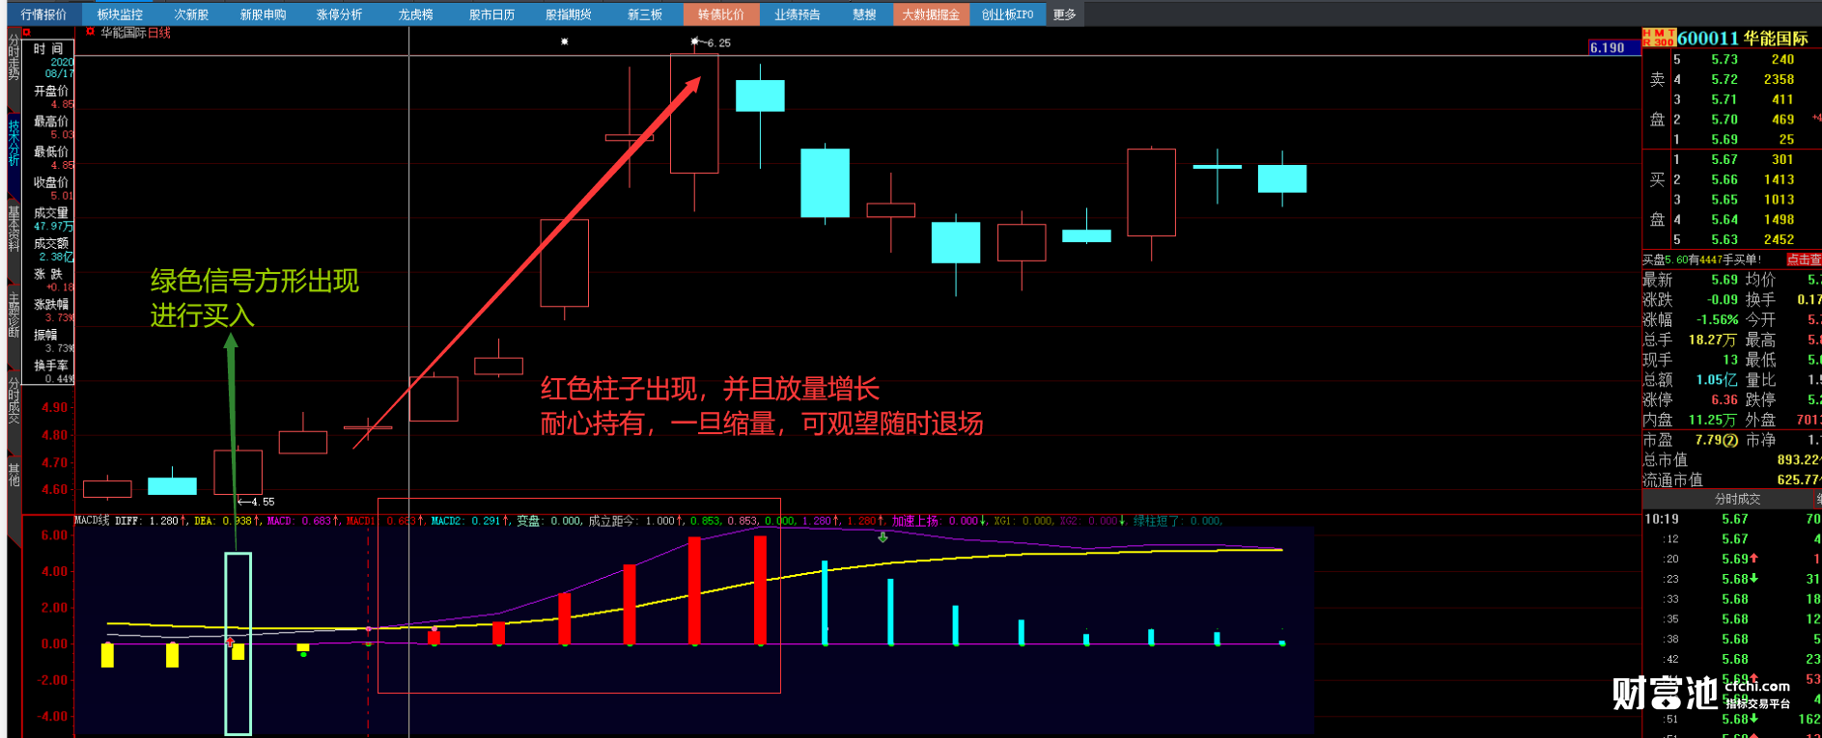Click the 加速上扬 indicator label
This screenshot has height=738, width=1822.
(x=914, y=520)
